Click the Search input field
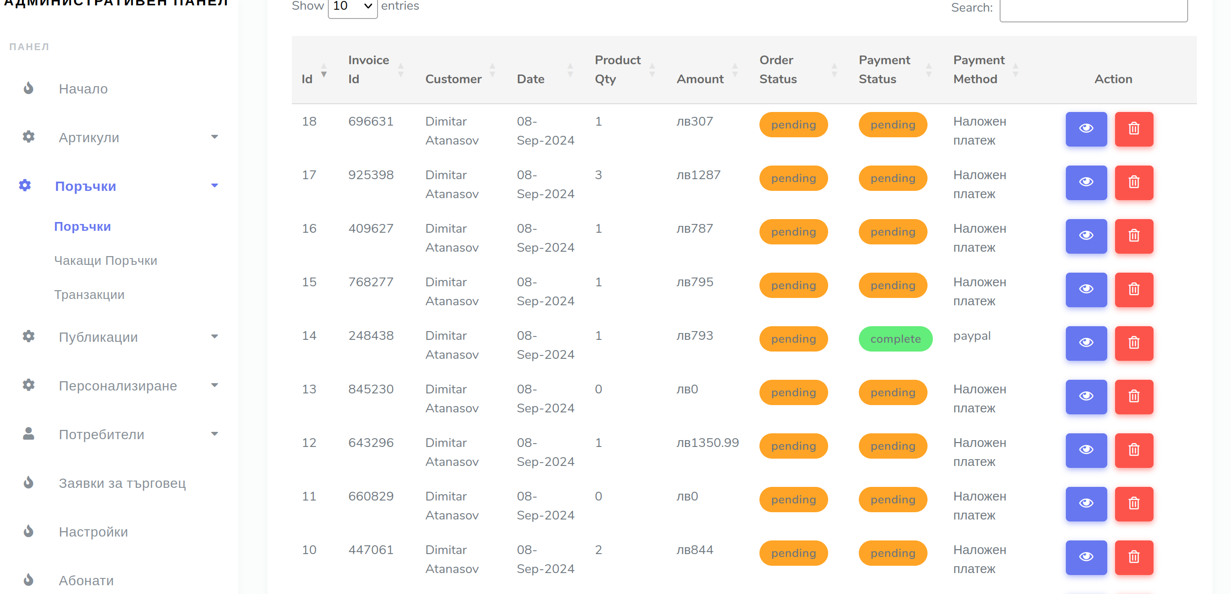This screenshot has height=594, width=1231. tap(1093, 10)
